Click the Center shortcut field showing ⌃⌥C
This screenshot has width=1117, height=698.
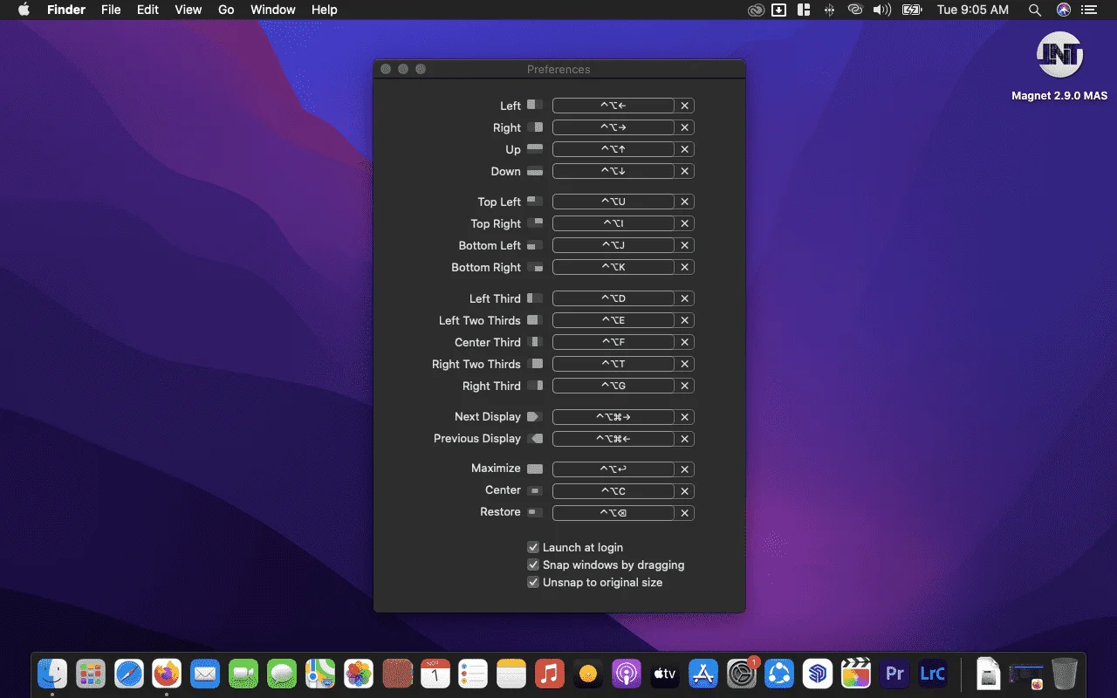(613, 490)
